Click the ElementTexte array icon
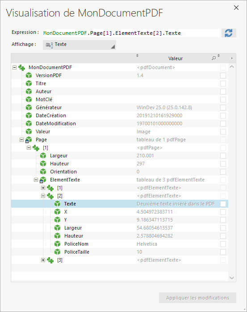 43,180
